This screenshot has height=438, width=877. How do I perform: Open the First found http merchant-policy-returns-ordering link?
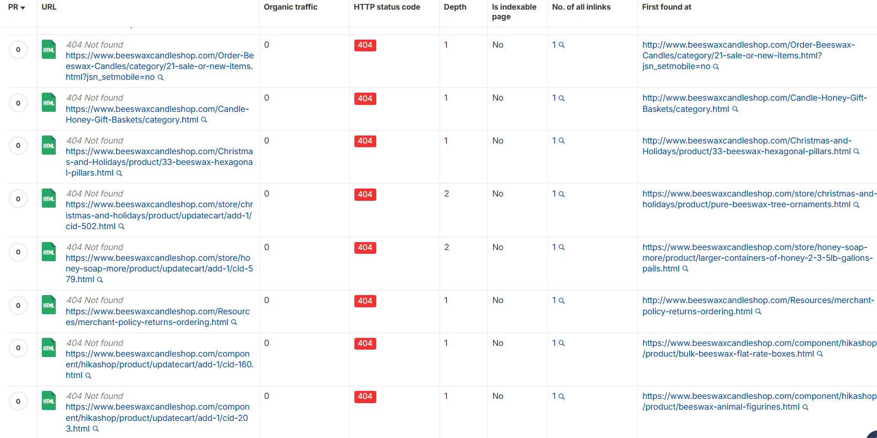759,306
